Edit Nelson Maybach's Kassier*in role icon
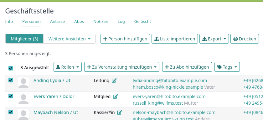Image resolution: width=263 pixels, height=120 pixels. (x=120, y=112)
